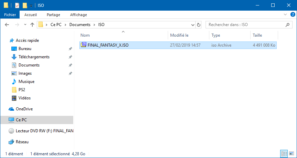The image size is (297, 158).
Task: Switch to large thumbnails view
Action: tap(292, 154)
